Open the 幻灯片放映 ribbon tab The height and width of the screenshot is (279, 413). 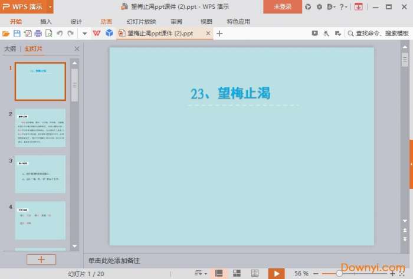[142, 22]
